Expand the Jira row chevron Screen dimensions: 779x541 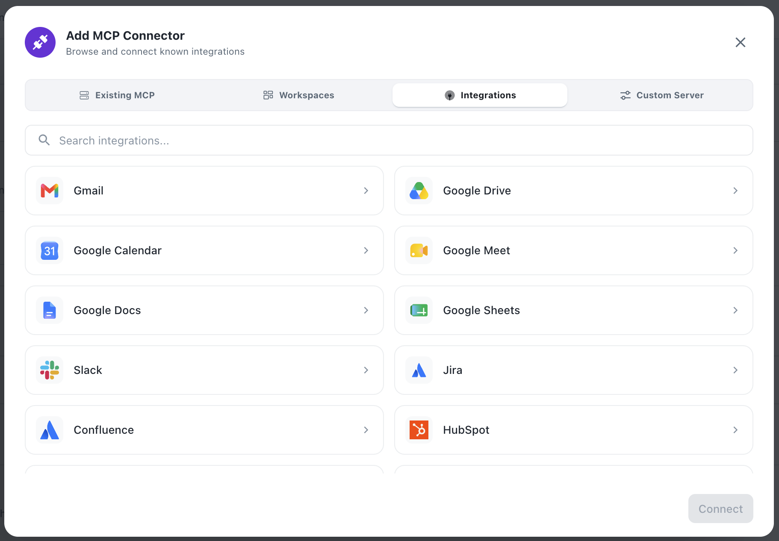735,370
